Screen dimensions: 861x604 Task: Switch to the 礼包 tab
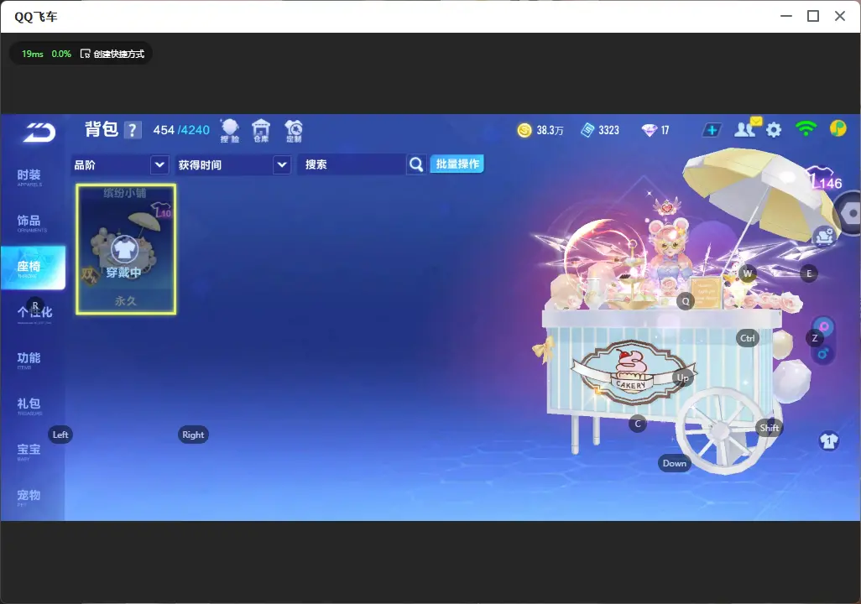[29, 405]
